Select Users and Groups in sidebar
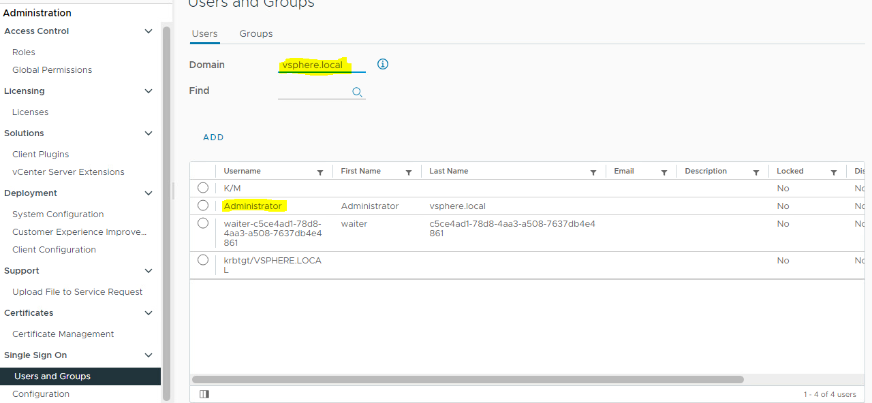The image size is (872, 403). (80, 376)
